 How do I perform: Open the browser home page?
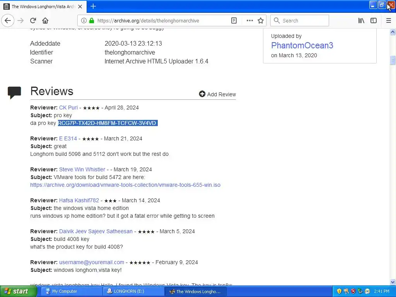(45, 20)
